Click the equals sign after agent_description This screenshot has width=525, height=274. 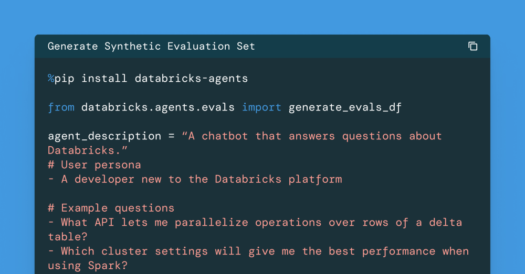coord(171,136)
